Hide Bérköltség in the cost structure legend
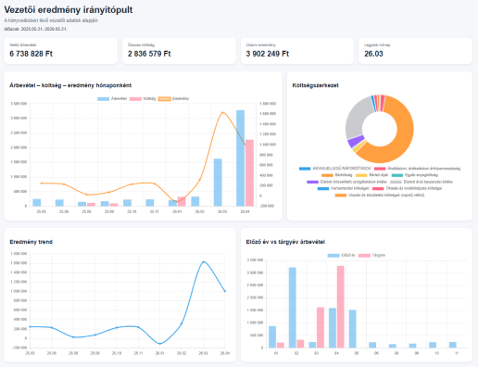This screenshot has width=478, height=367. pos(337,175)
